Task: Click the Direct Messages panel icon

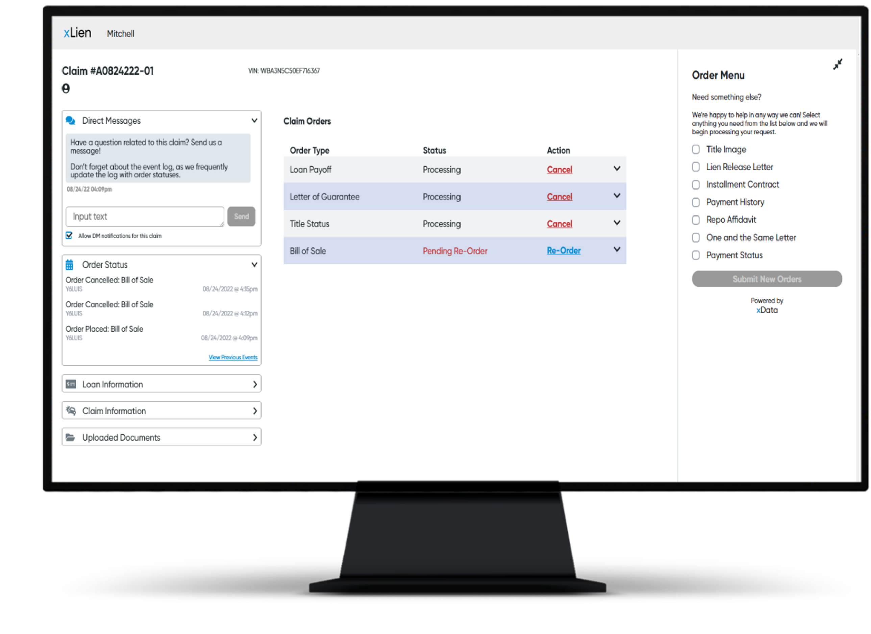Action: [x=70, y=120]
